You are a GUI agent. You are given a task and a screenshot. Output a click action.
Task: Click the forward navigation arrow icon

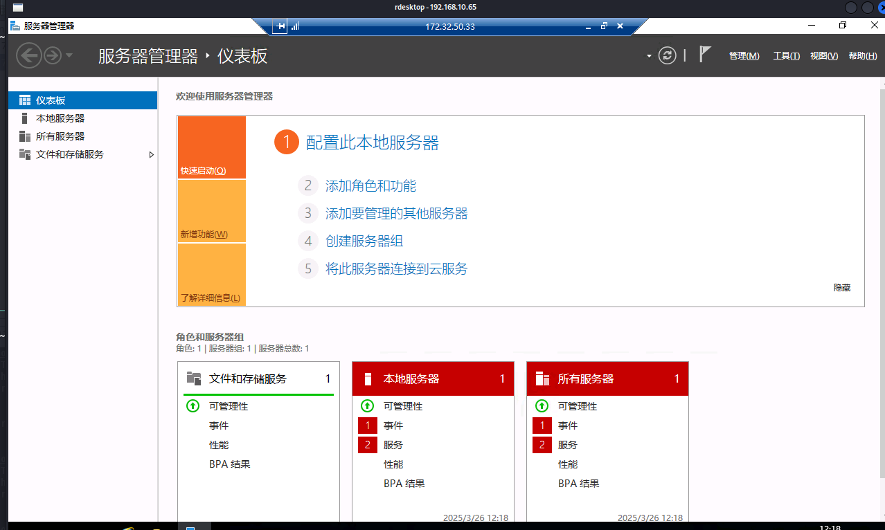pos(53,55)
